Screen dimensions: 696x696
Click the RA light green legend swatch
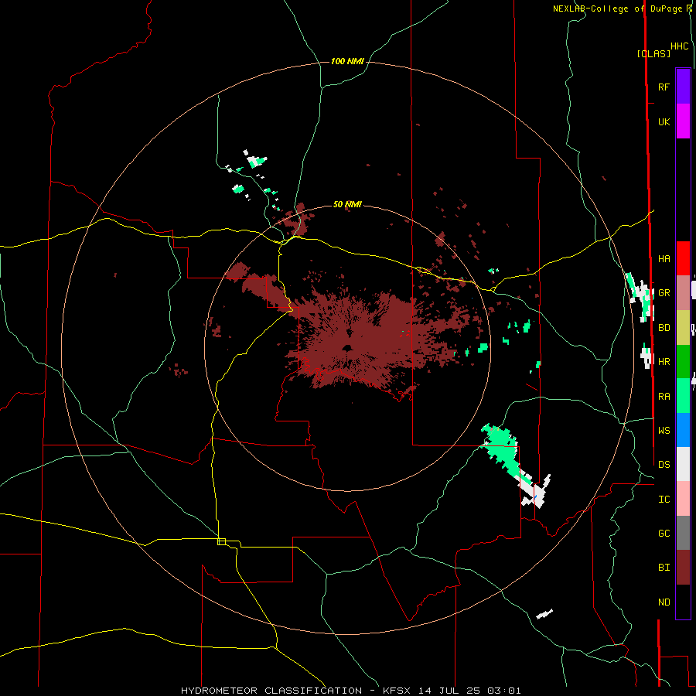tap(683, 396)
